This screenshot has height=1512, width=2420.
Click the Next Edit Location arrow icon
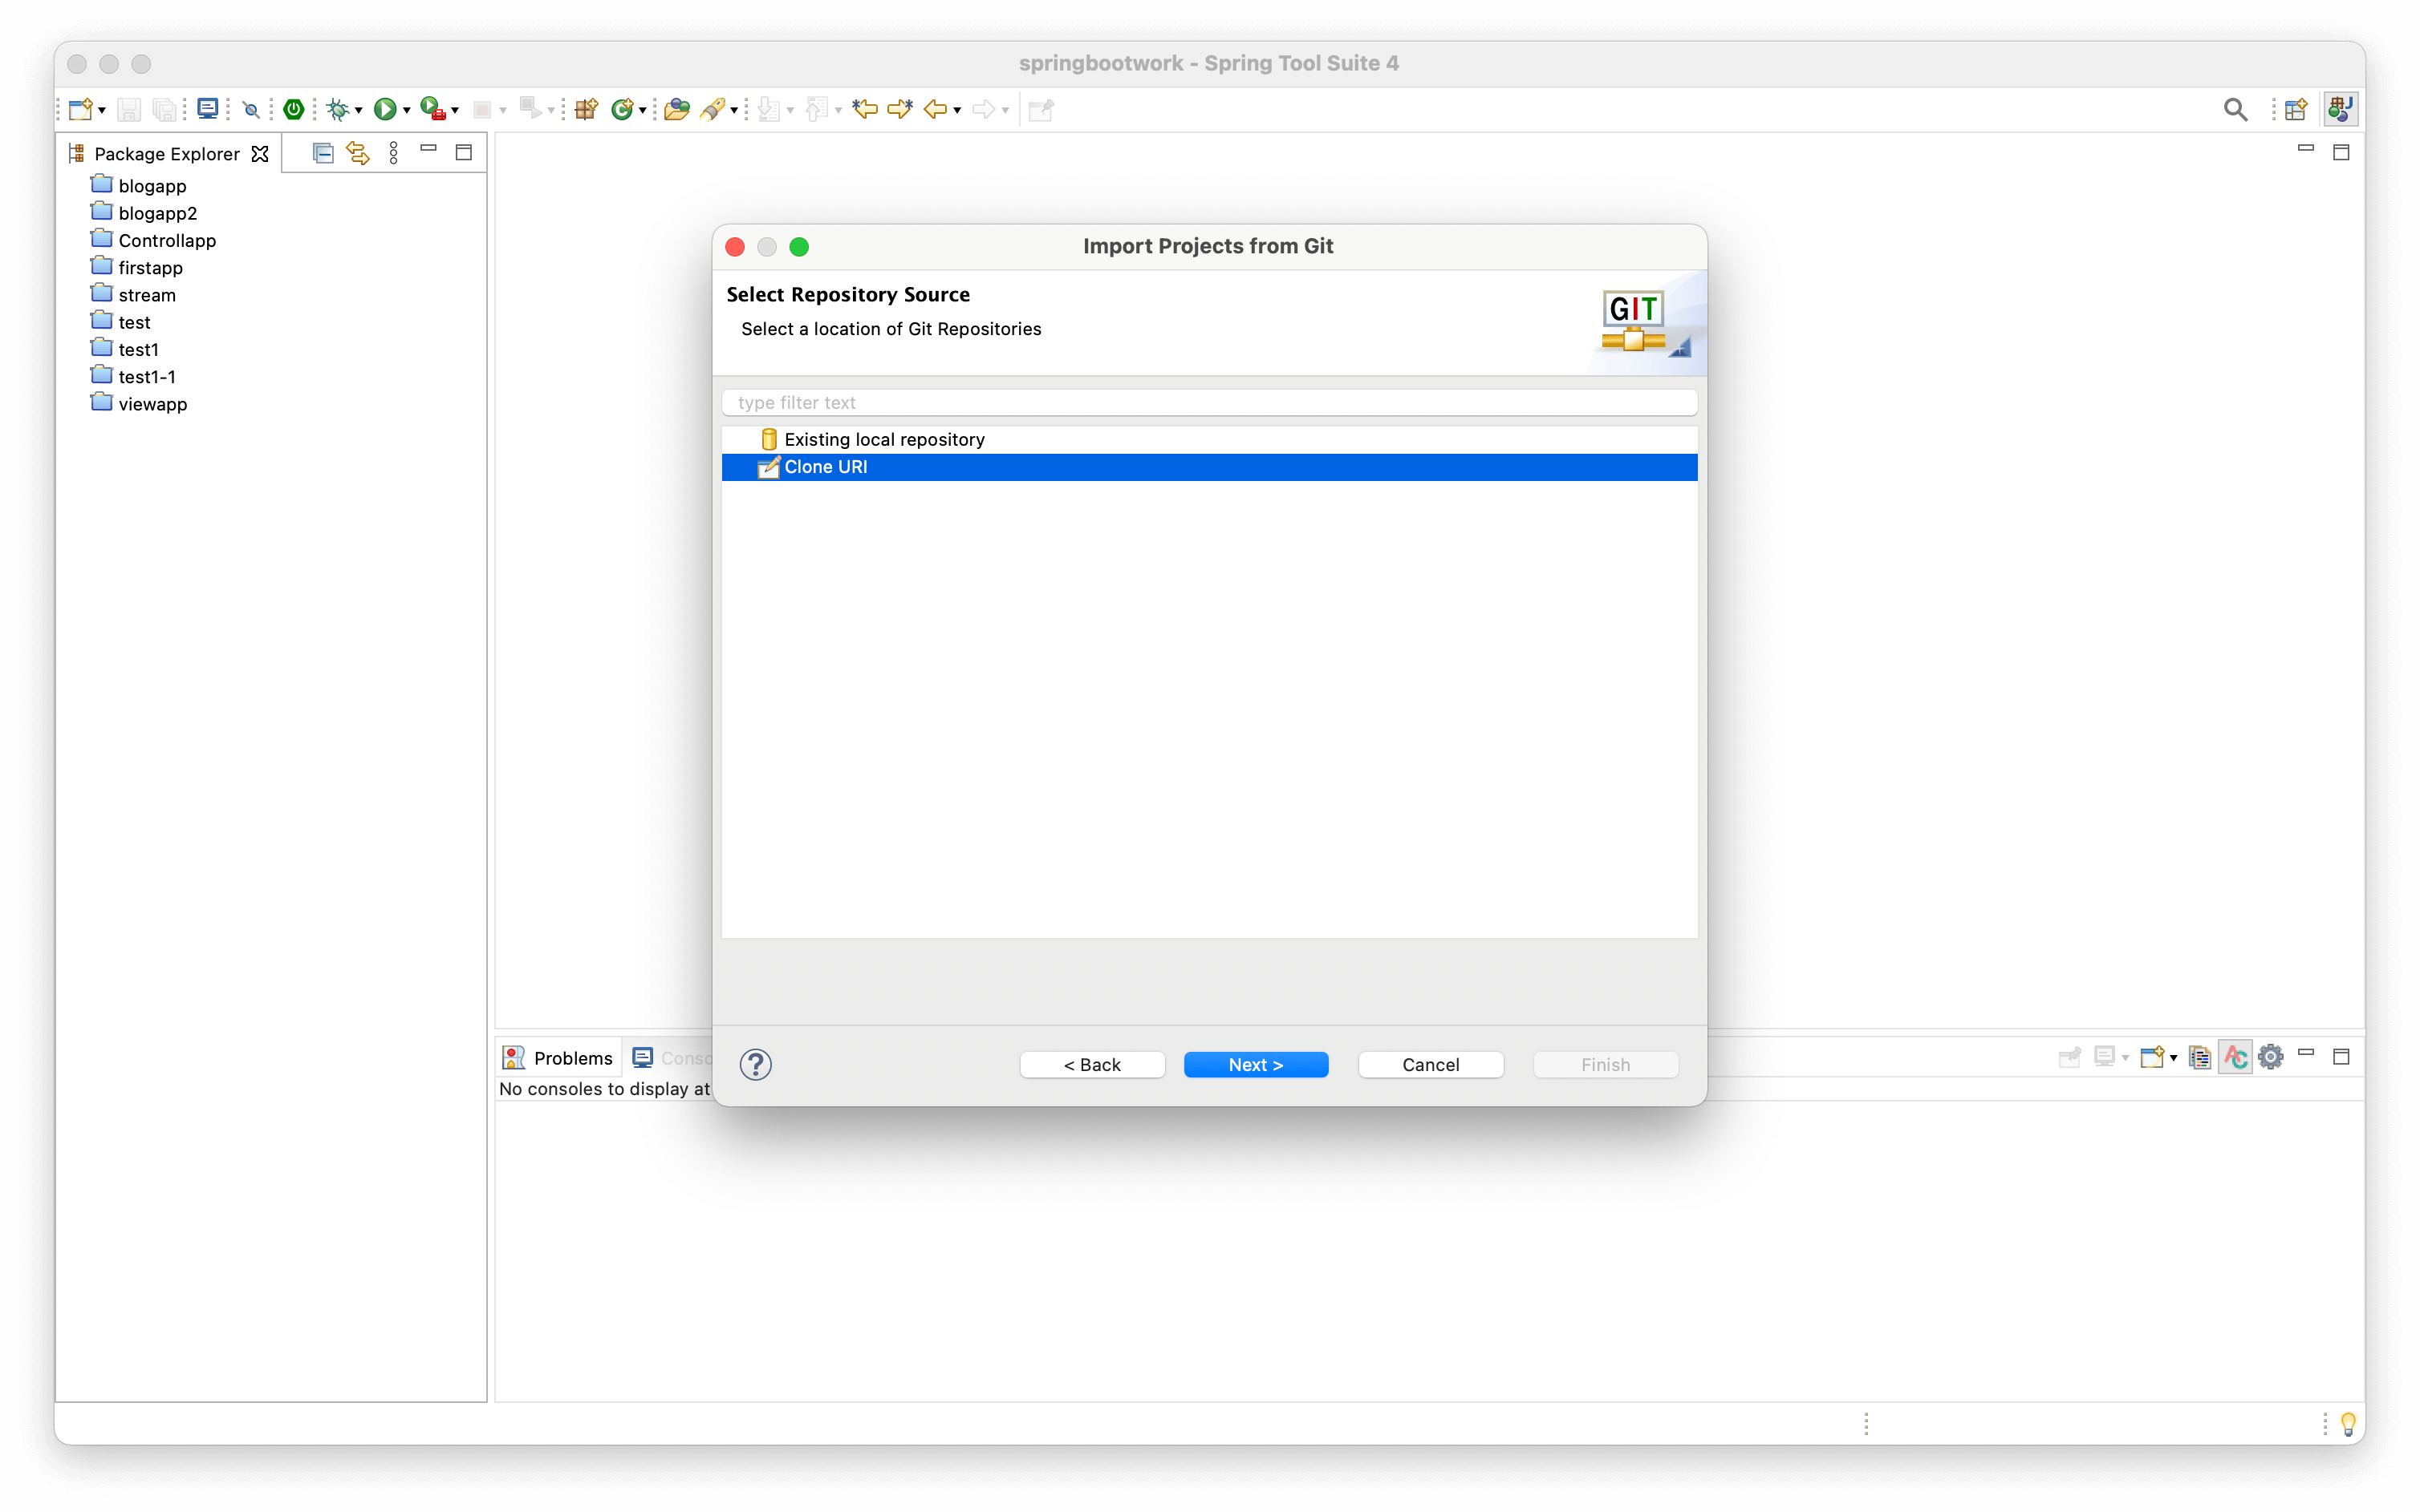point(899,109)
